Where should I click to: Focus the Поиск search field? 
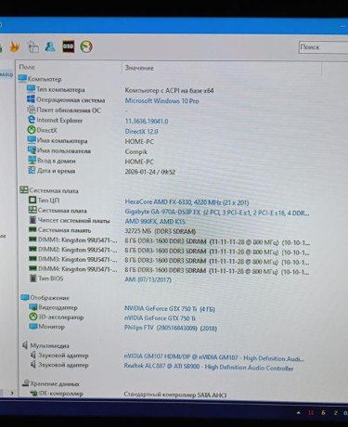click(323, 47)
